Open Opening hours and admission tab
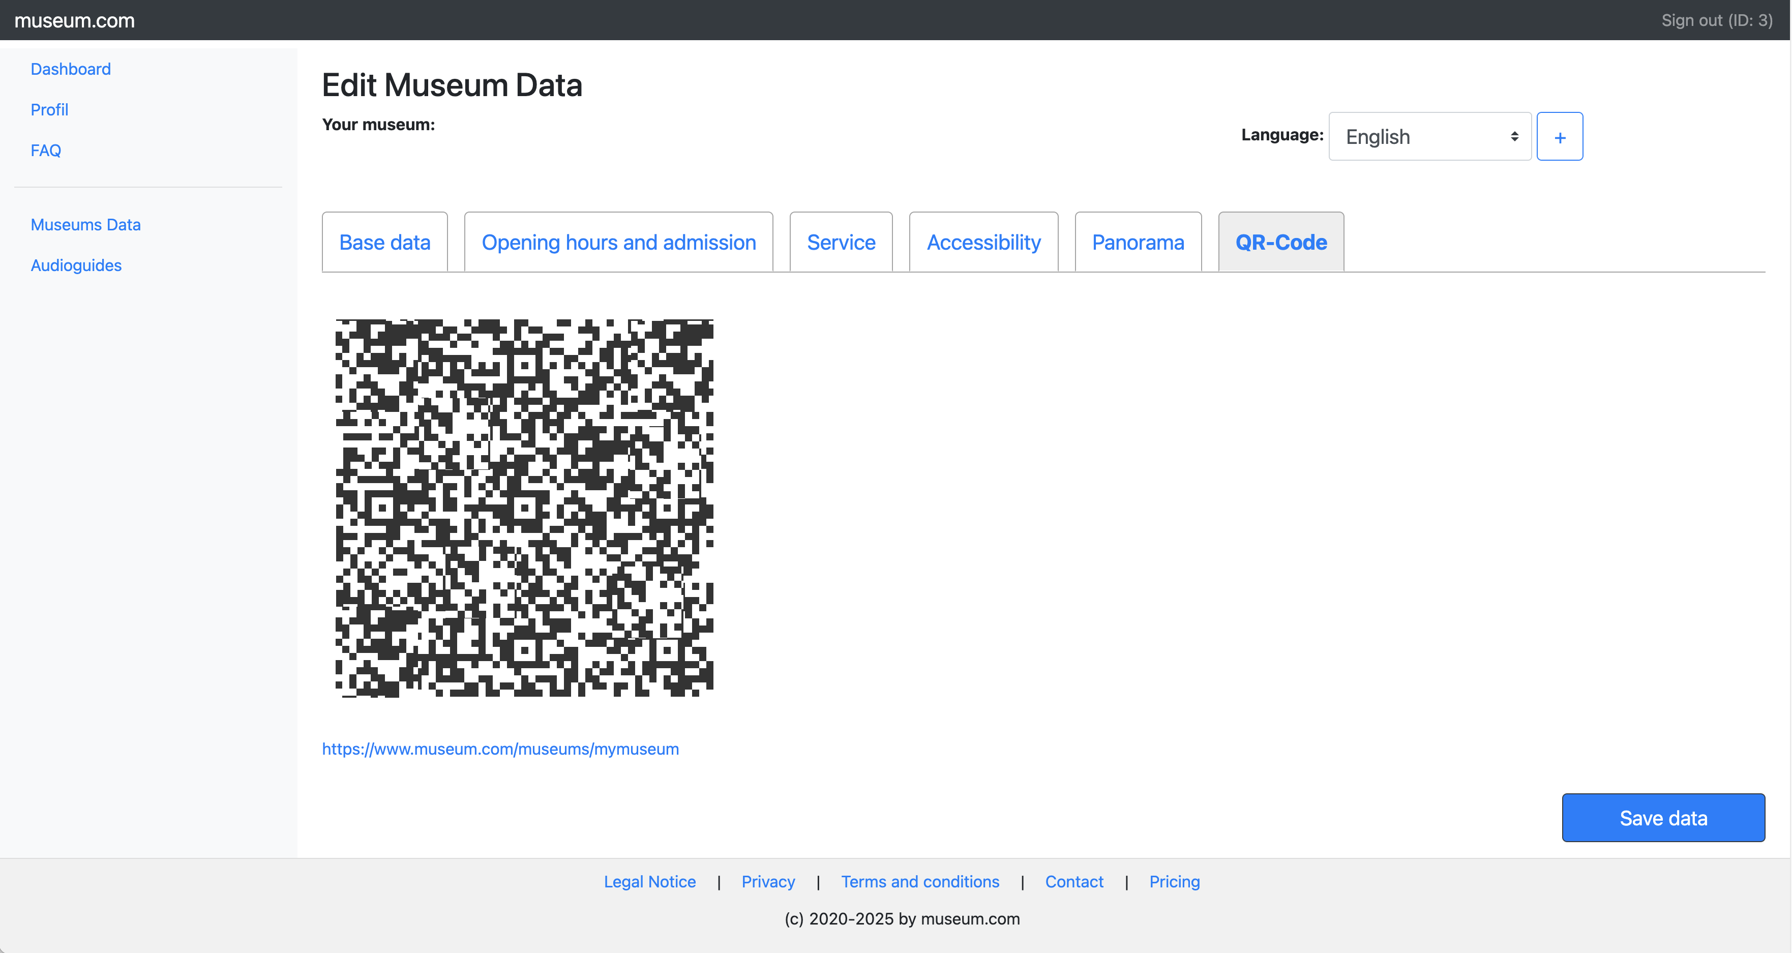This screenshot has height=953, width=1792. (618, 242)
